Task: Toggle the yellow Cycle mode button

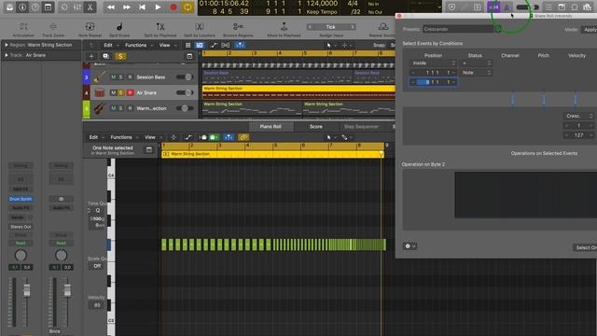Action: click(x=187, y=7)
